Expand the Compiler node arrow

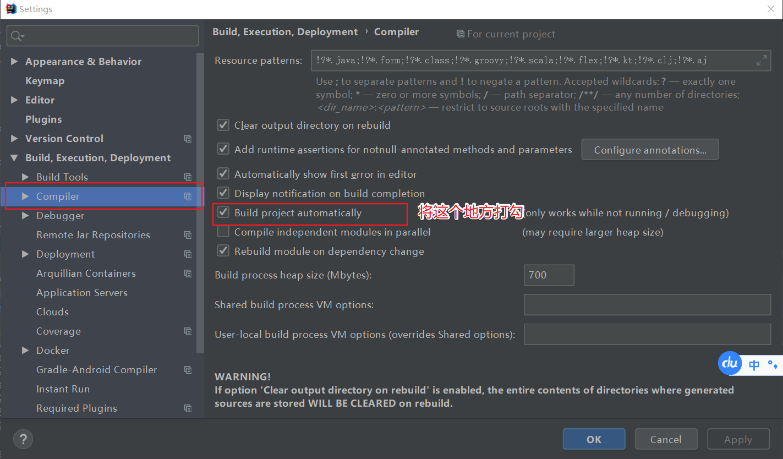25,196
